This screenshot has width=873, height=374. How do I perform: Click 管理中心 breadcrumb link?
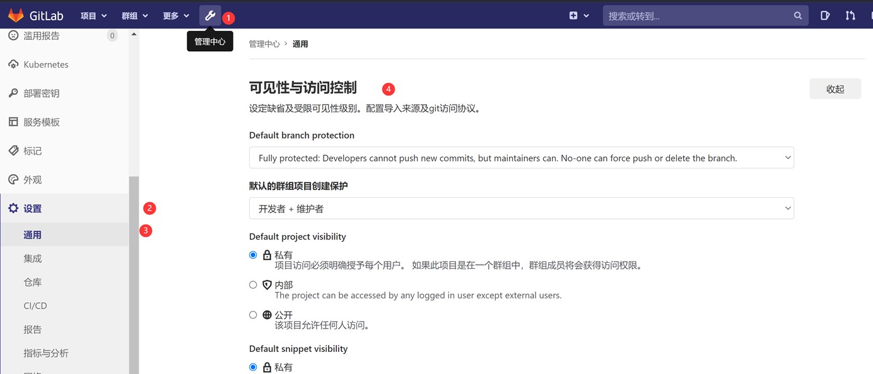point(264,44)
